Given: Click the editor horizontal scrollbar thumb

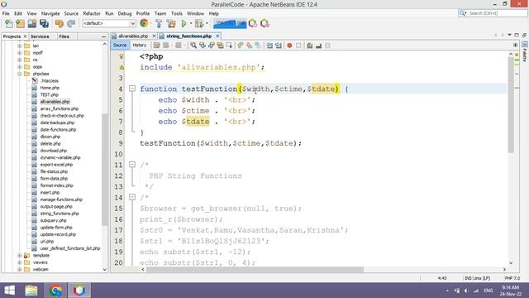Looking at the screenshot, I should (255, 270).
